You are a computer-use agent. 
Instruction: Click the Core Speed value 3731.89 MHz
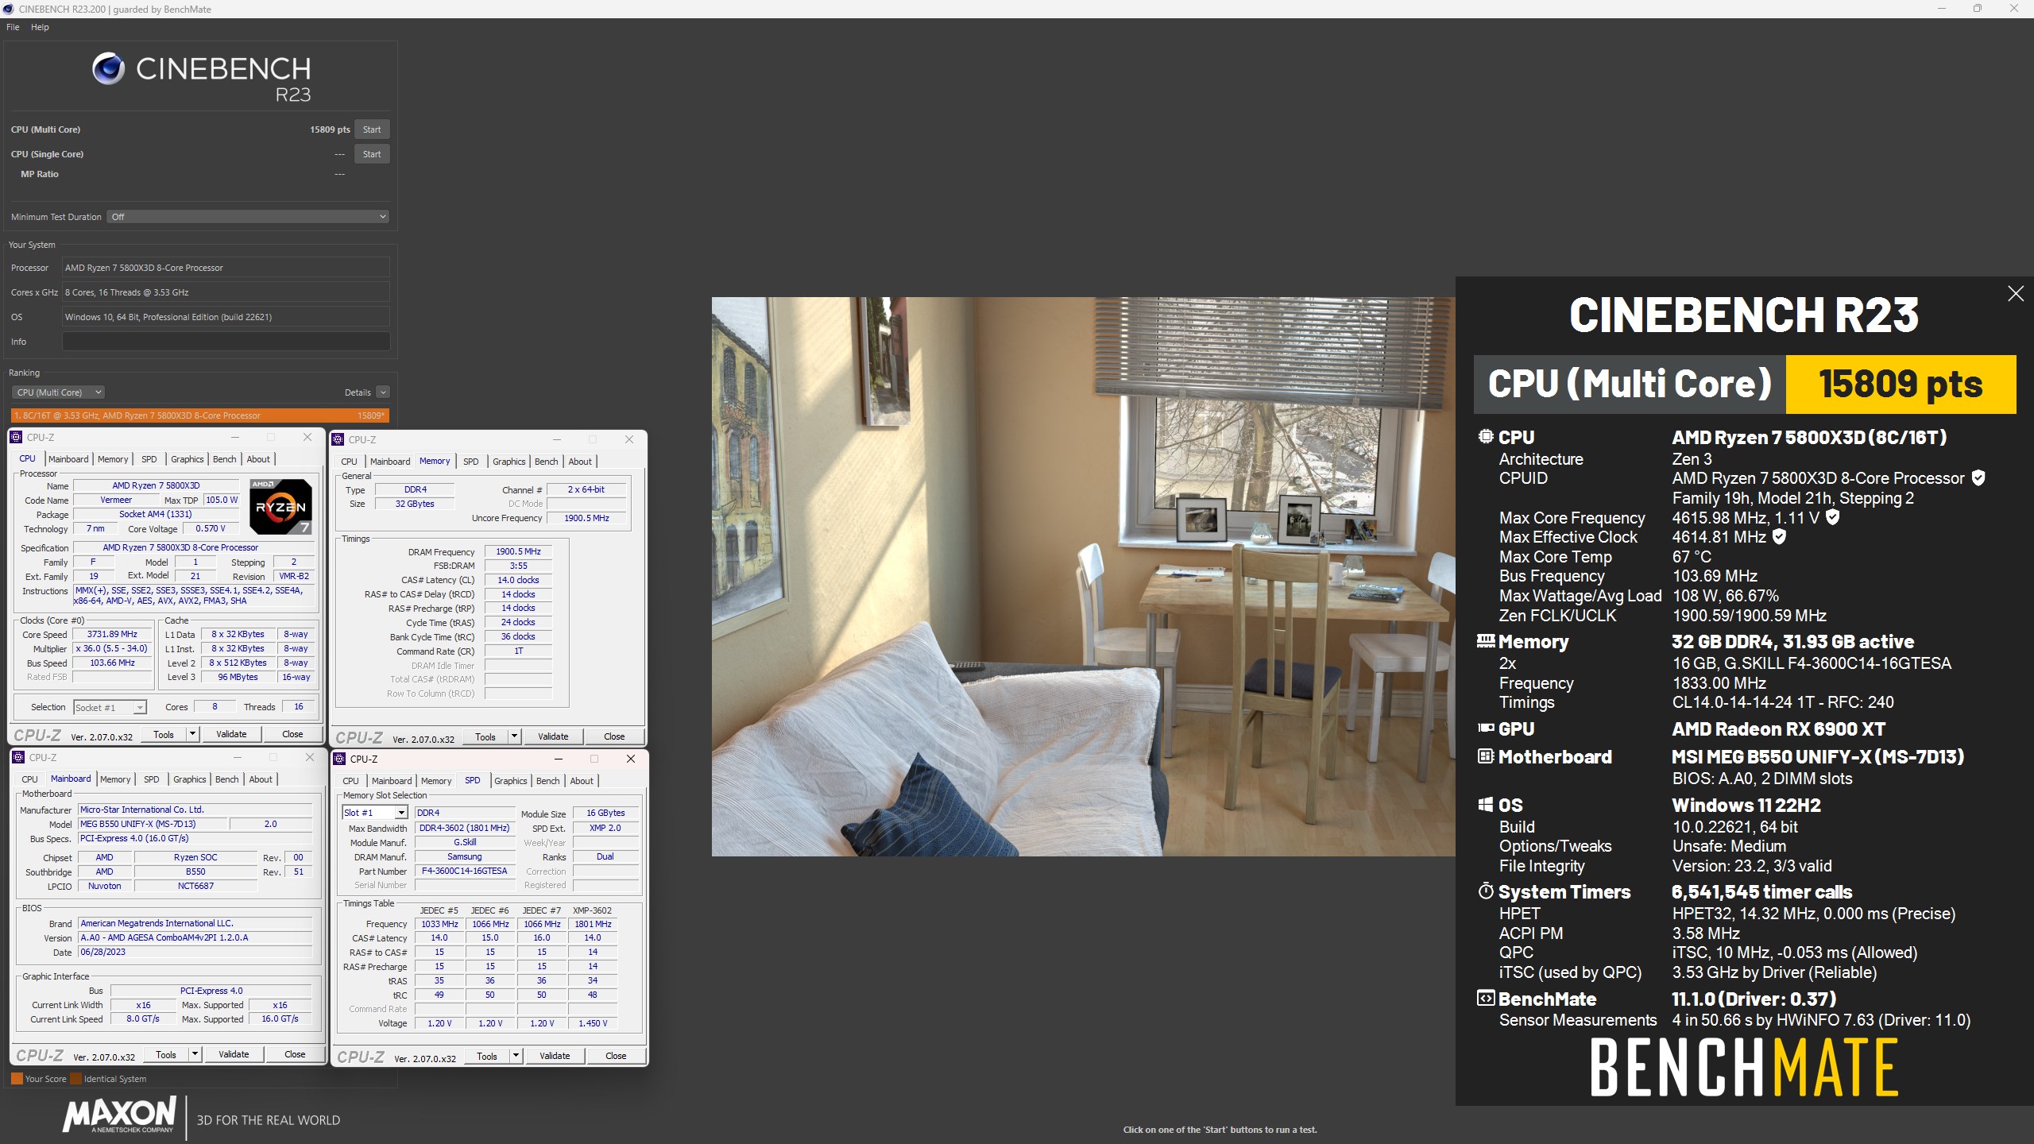pyautogui.click(x=112, y=634)
